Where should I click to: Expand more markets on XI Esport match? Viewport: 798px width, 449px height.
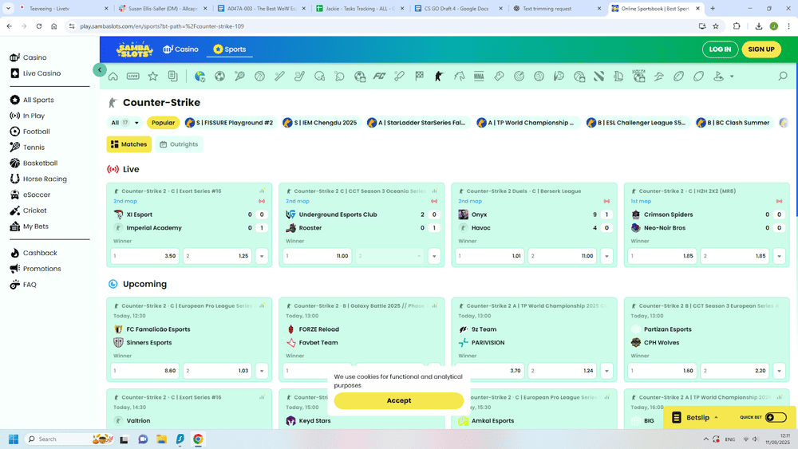pos(262,256)
